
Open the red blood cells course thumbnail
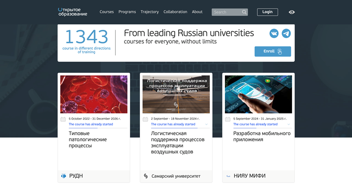pyautogui.click(x=94, y=94)
